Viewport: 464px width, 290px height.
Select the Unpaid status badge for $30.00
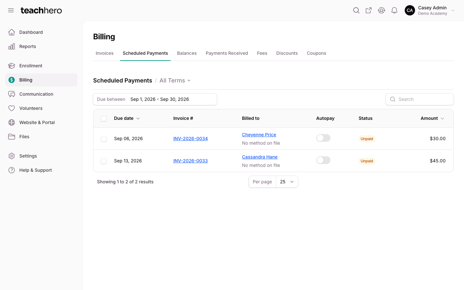(367, 139)
